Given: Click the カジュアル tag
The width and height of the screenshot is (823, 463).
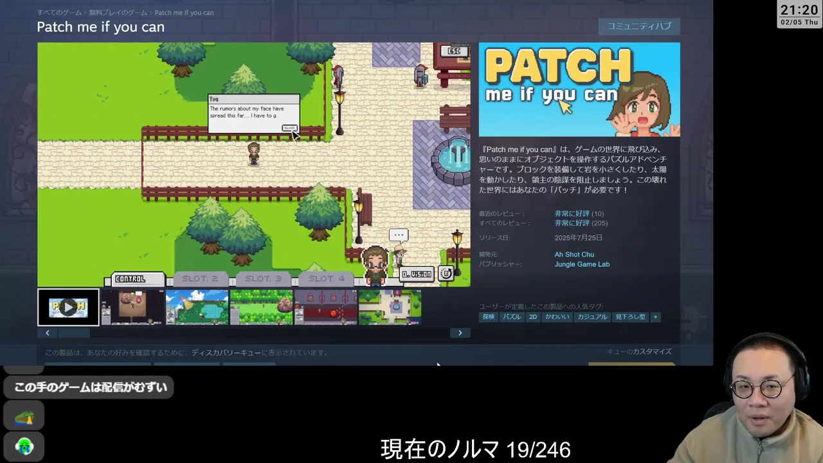Looking at the screenshot, I should tap(592, 317).
